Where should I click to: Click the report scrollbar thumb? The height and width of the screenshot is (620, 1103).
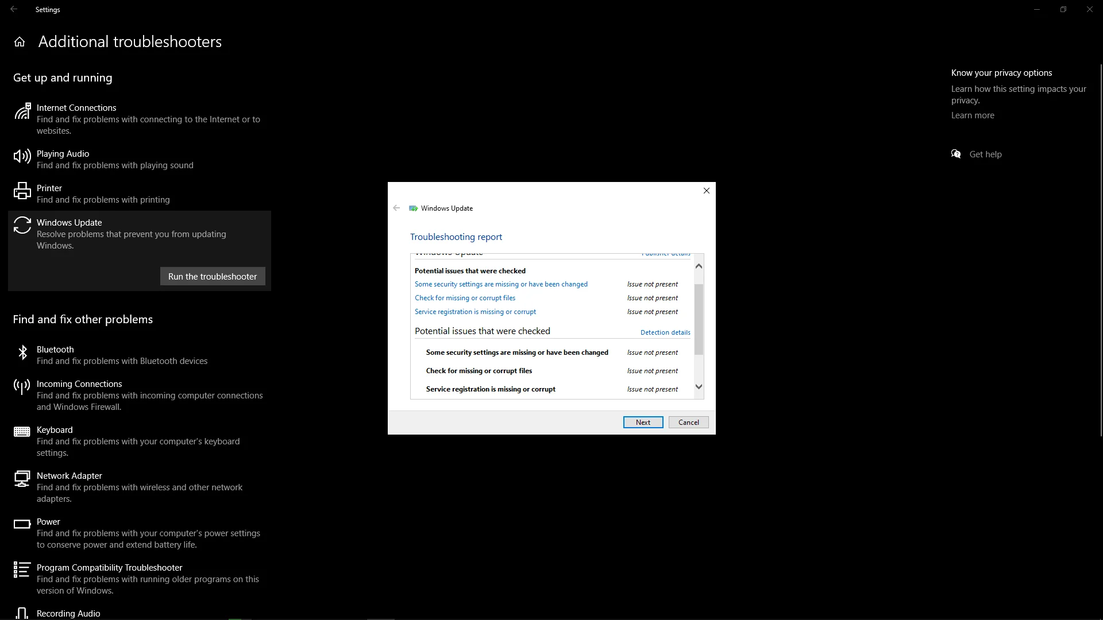coord(699,319)
